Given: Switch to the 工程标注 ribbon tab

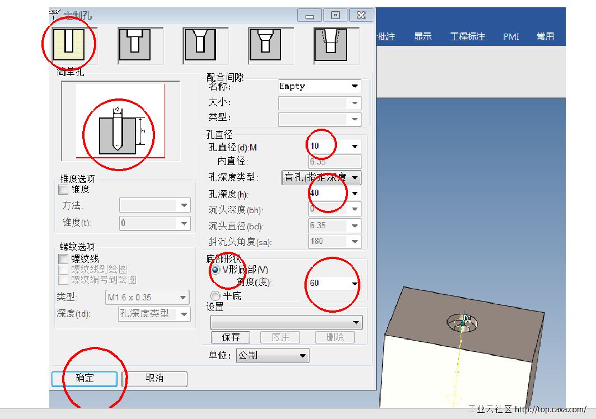Looking at the screenshot, I should click(466, 36).
